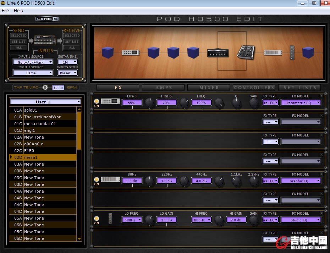Click the Parametric EQ HIGHS value 70%

(x=166, y=103)
